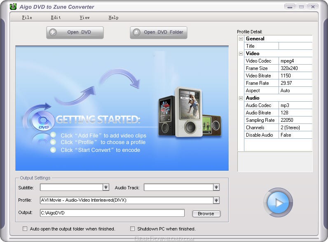Enable auto open output folder when finished
The image size is (328, 242).
(x=25, y=229)
